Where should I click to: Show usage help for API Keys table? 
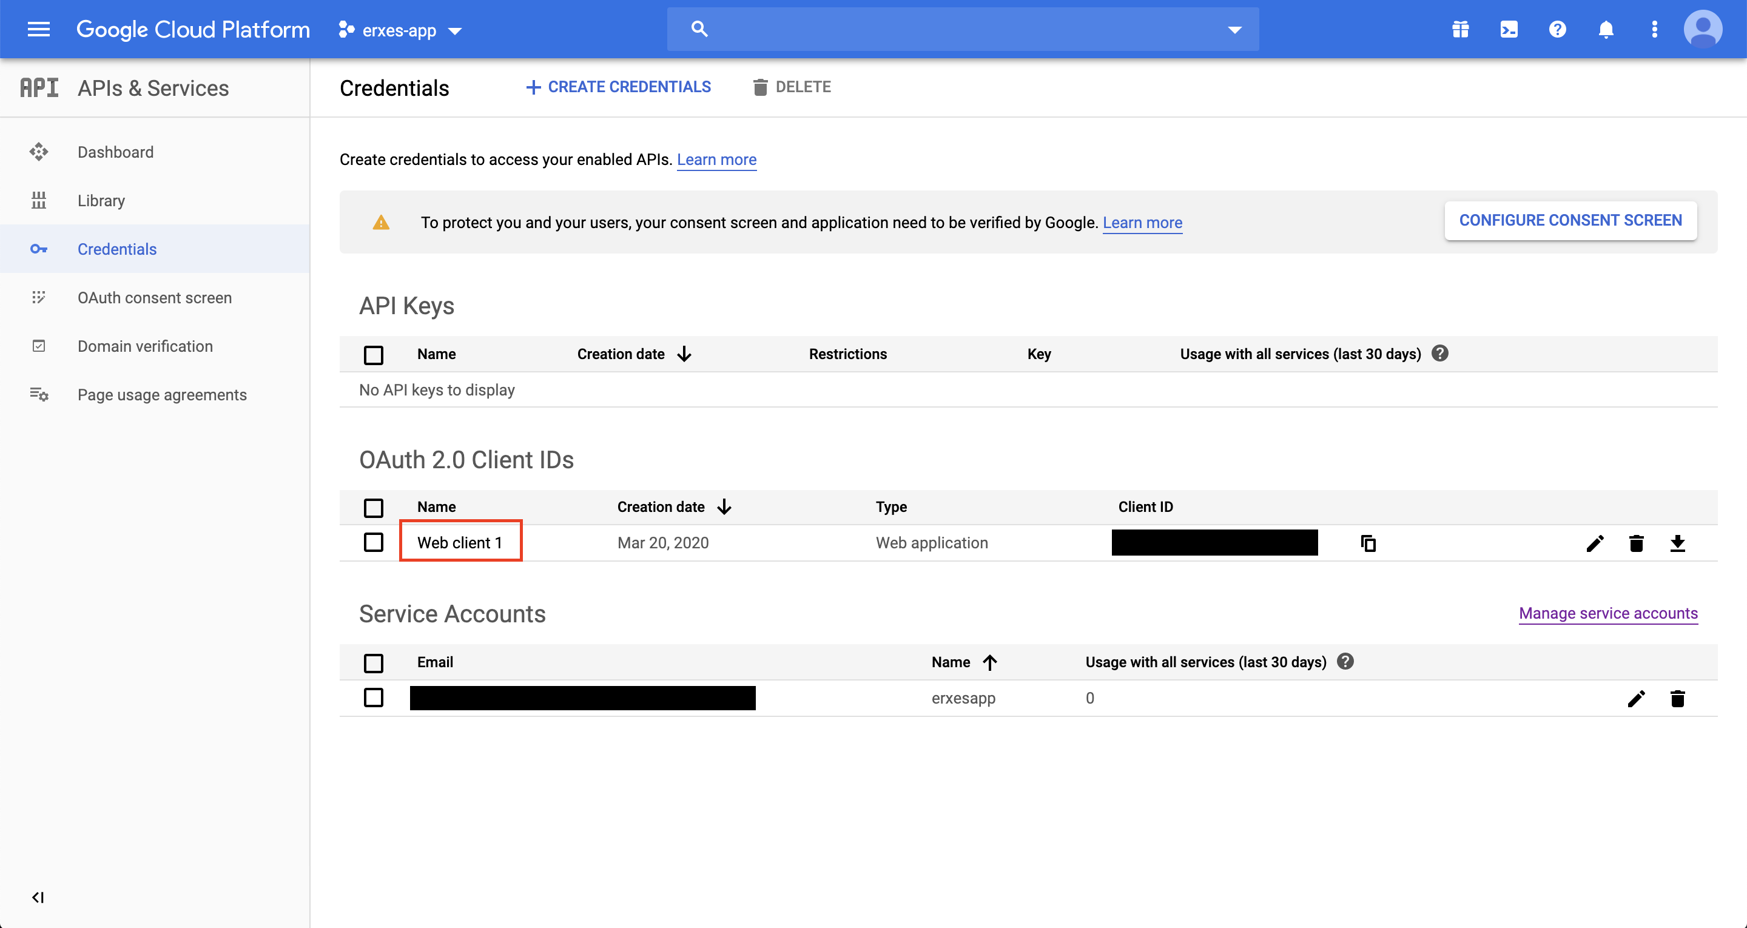[x=1440, y=354]
